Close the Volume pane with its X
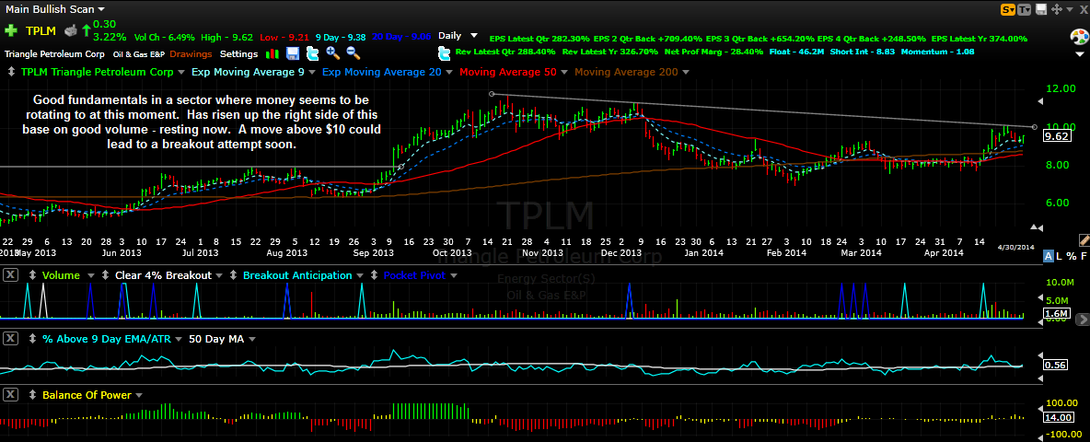The height and width of the screenshot is (442, 1090). (x=10, y=275)
